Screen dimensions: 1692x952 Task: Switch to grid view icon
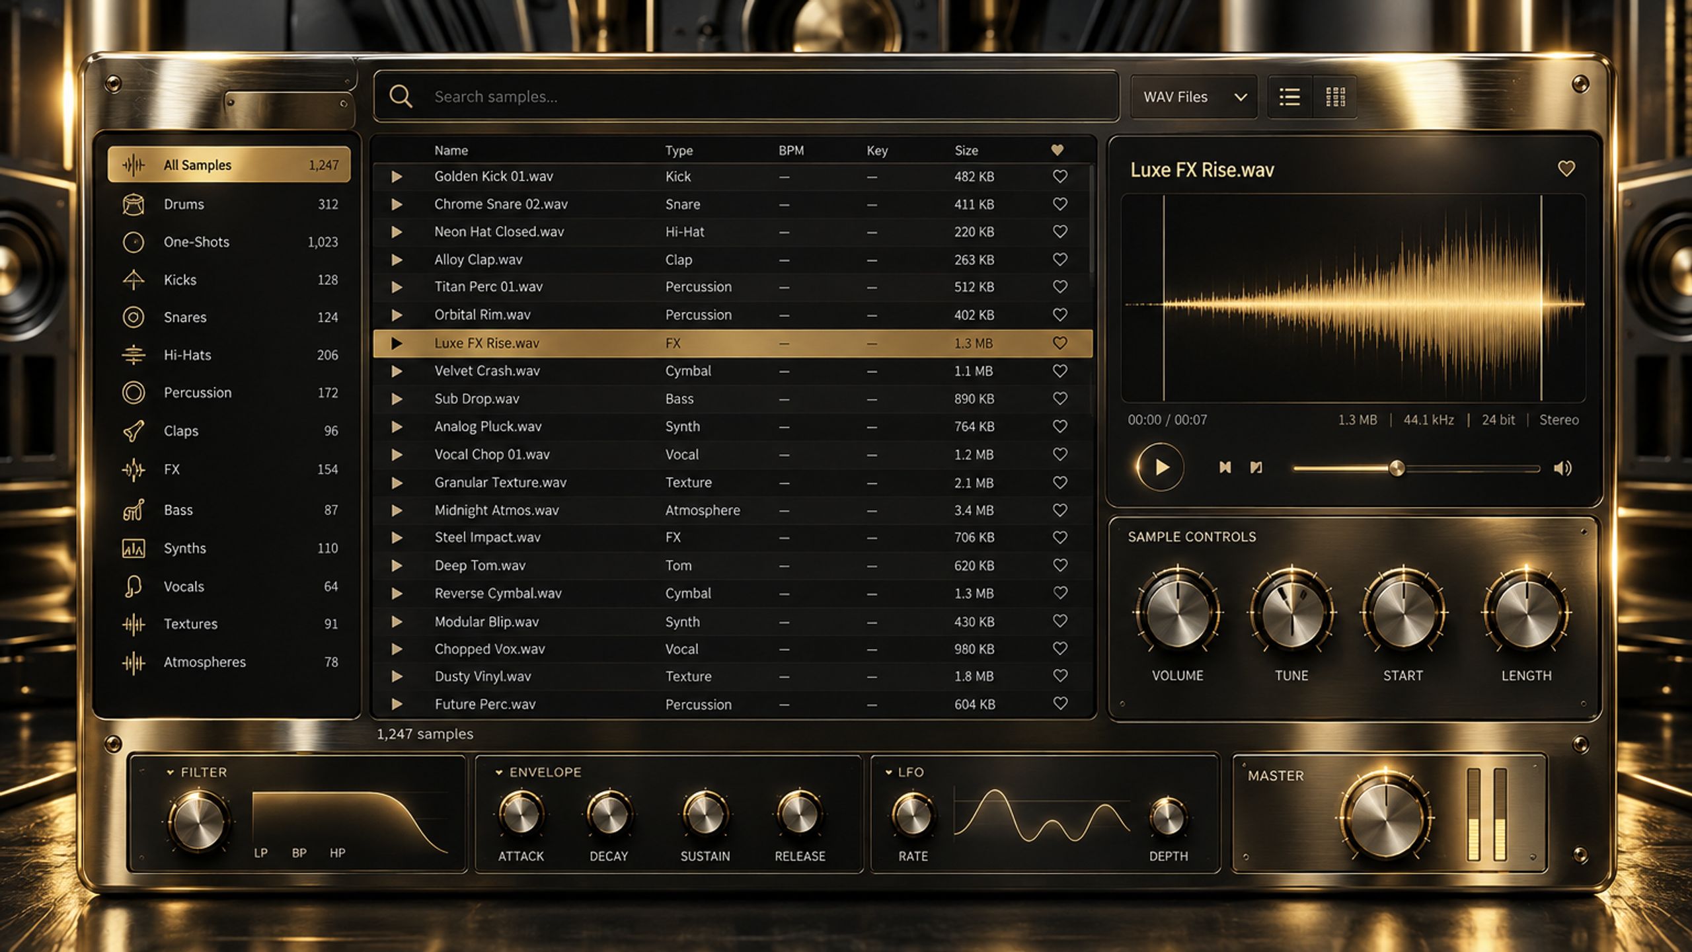[x=1335, y=97]
